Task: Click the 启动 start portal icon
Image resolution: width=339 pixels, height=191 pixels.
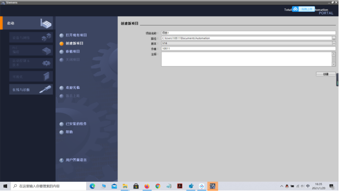Action: 46,23
